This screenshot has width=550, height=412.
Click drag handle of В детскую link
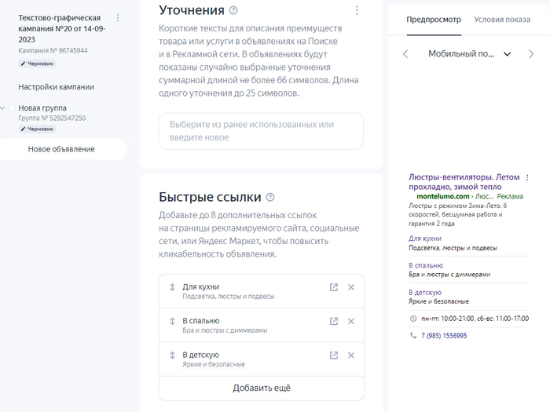pos(172,355)
